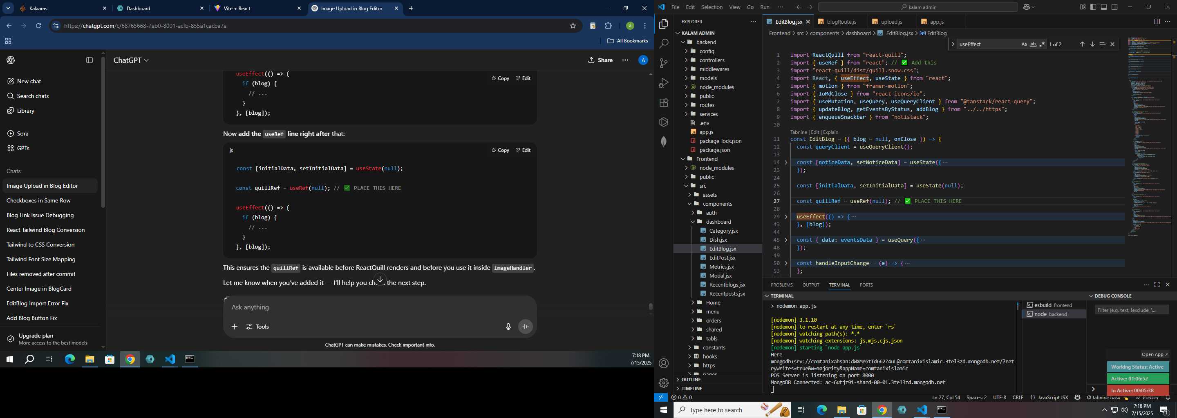
Task: Switch to the upload.js editor tab
Action: (891, 22)
